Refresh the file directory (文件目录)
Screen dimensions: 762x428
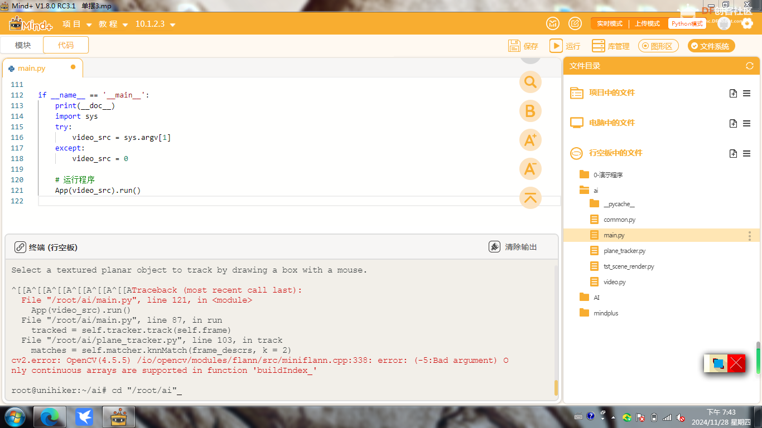tap(750, 66)
